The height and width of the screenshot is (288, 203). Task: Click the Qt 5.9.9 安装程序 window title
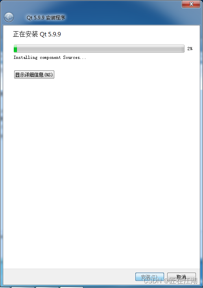(x=46, y=18)
